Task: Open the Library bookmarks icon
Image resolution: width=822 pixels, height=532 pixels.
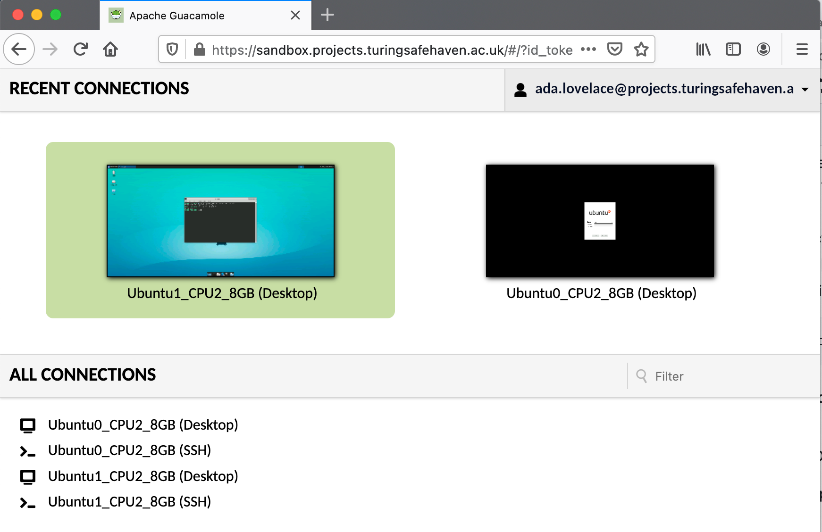Action: pyautogui.click(x=703, y=49)
